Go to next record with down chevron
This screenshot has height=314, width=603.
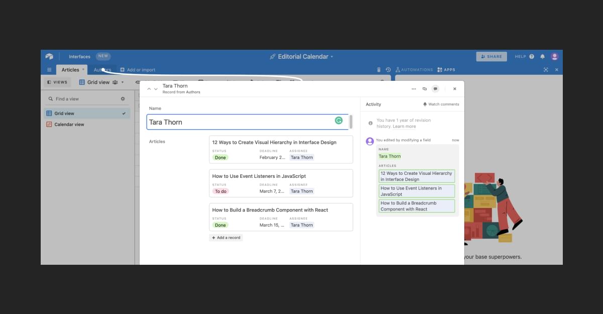click(x=156, y=89)
